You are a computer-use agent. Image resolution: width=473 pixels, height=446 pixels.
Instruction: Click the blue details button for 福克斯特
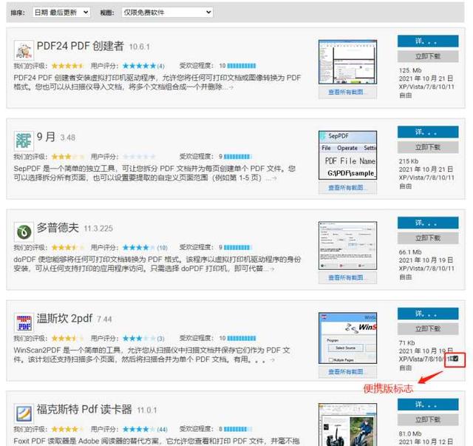pyautogui.click(x=428, y=405)
